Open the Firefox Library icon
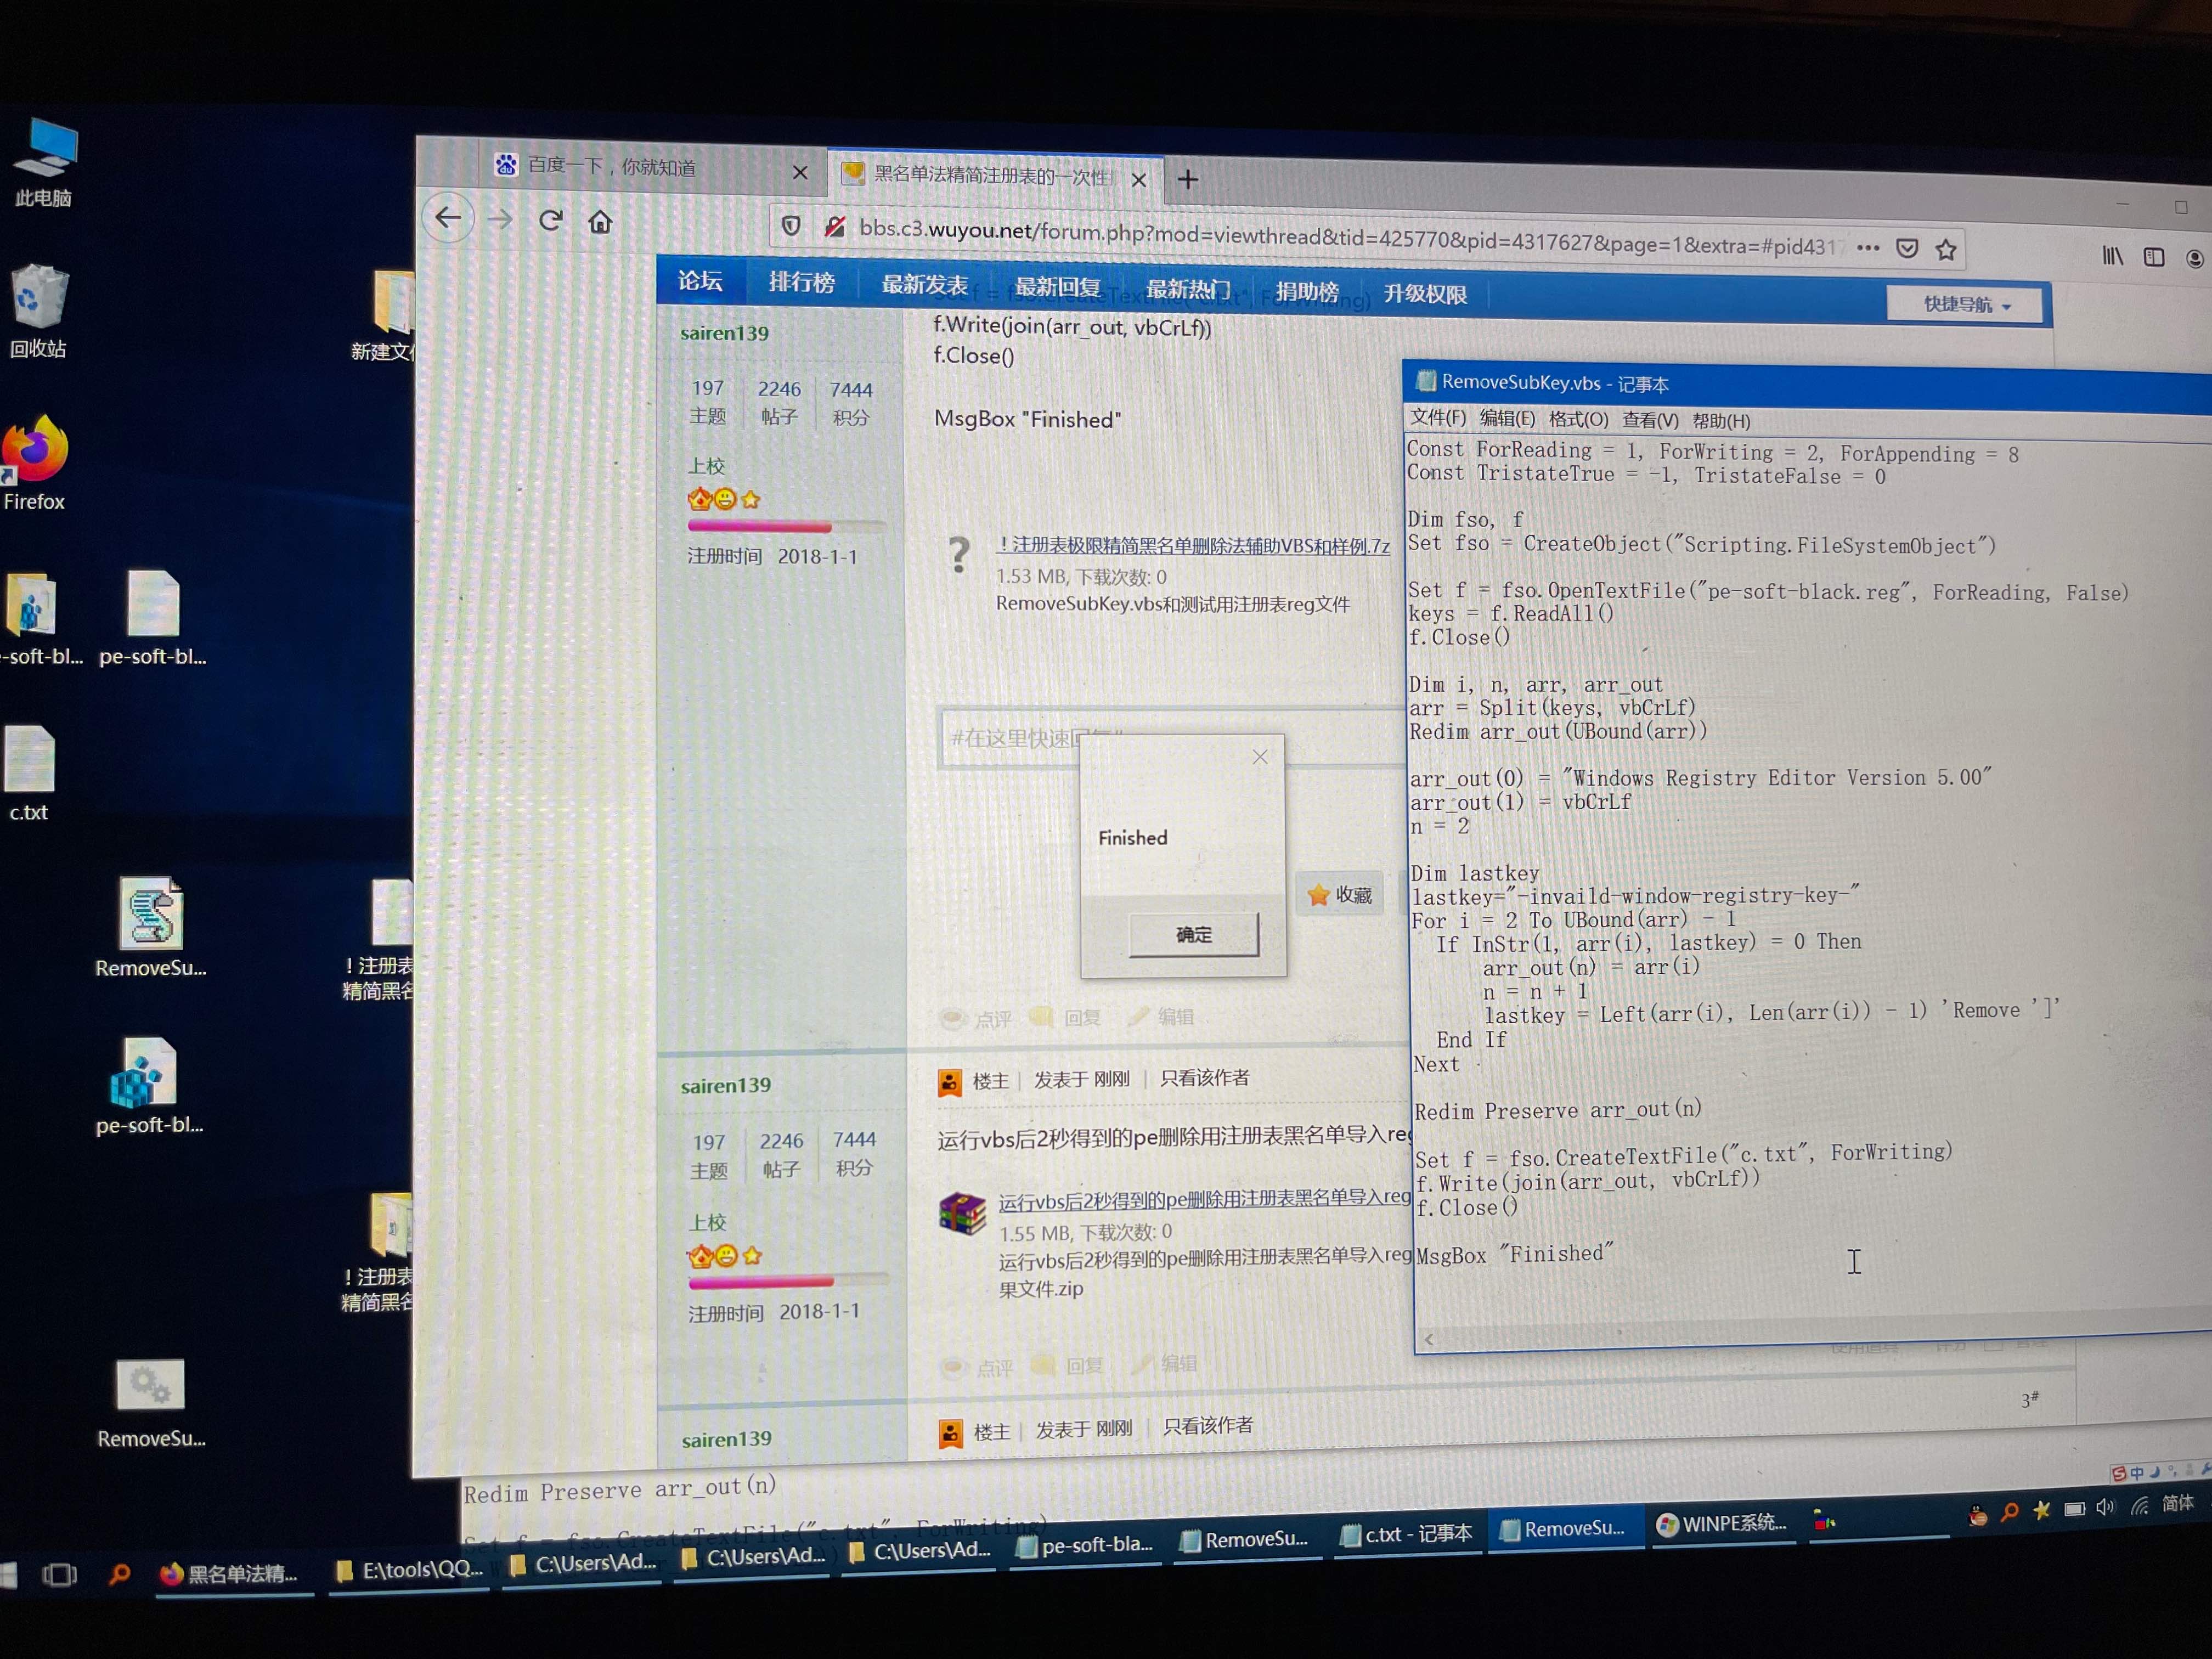Image resolution: width=2212 pixels, height=1659 pixels. 2113,256
